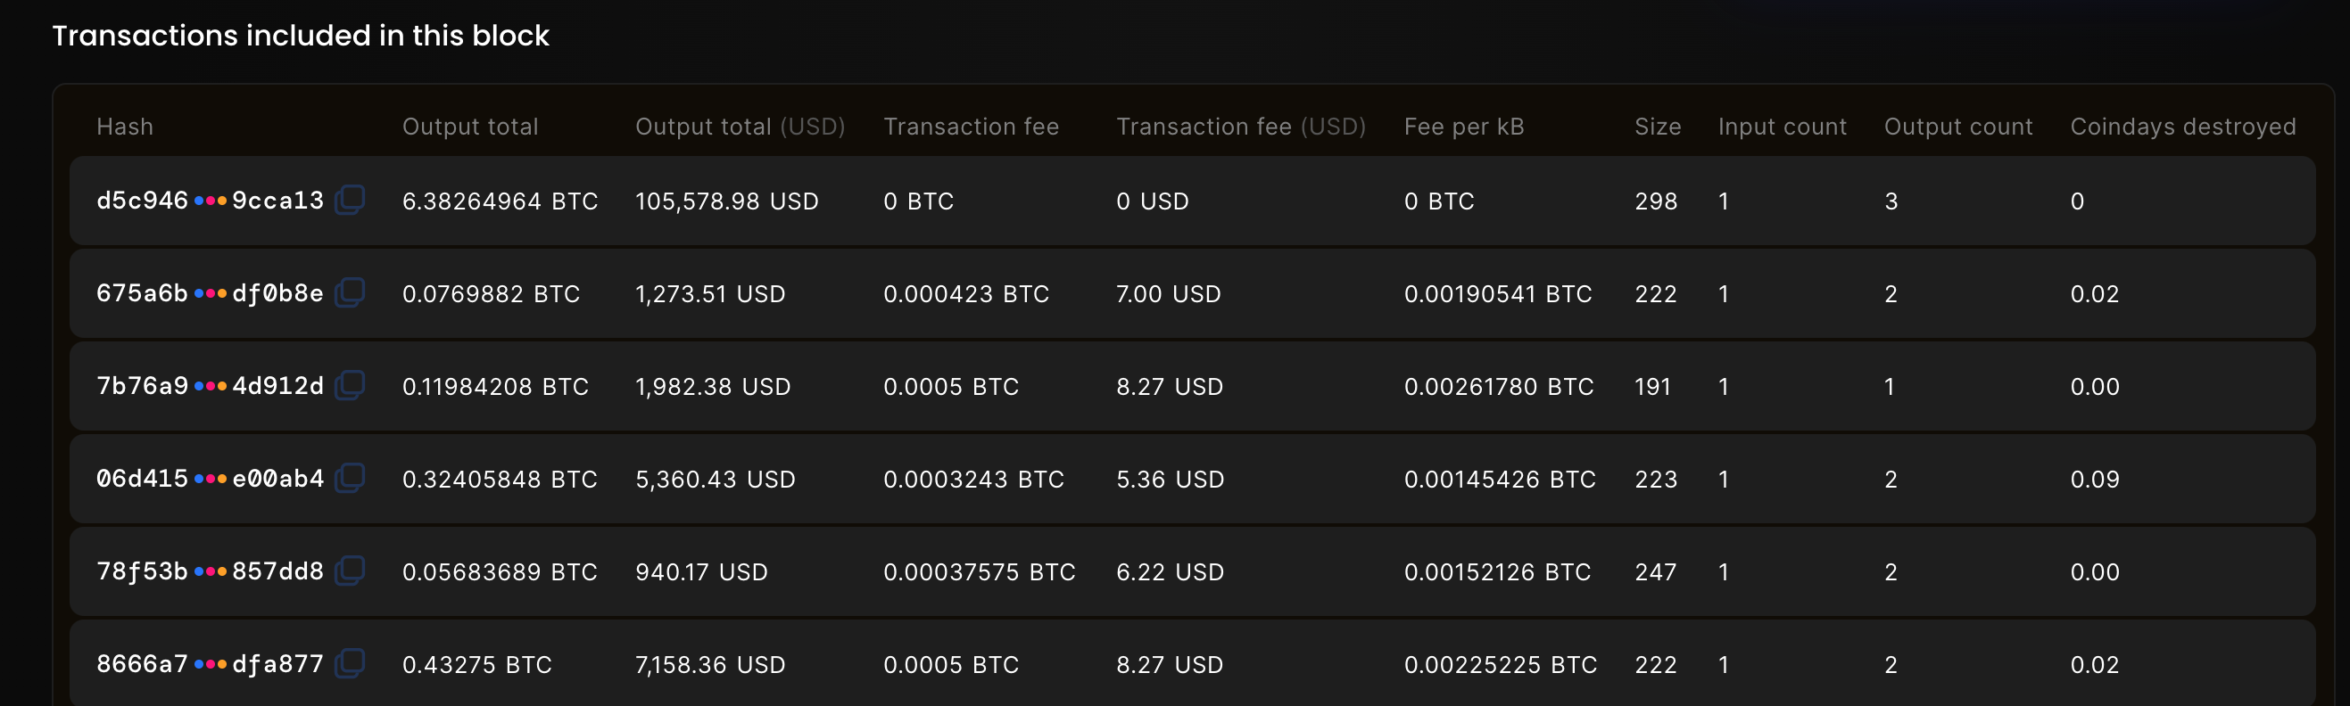The height and width of the screenshot is (706, 2350).
Task: Click the Hash column header
Action: click(125, 127)
